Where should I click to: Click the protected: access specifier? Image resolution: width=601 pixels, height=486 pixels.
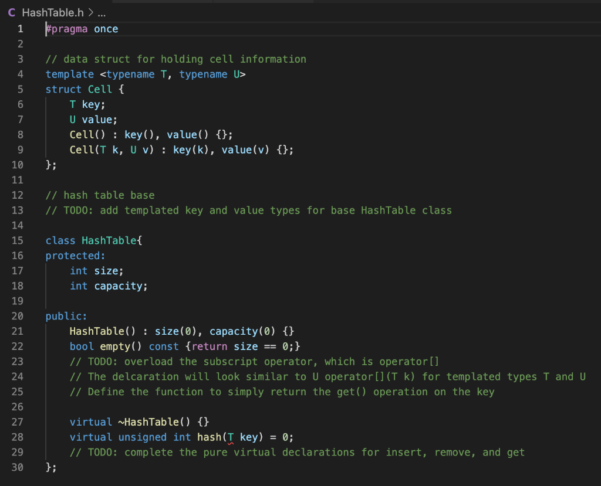(75, 255)
